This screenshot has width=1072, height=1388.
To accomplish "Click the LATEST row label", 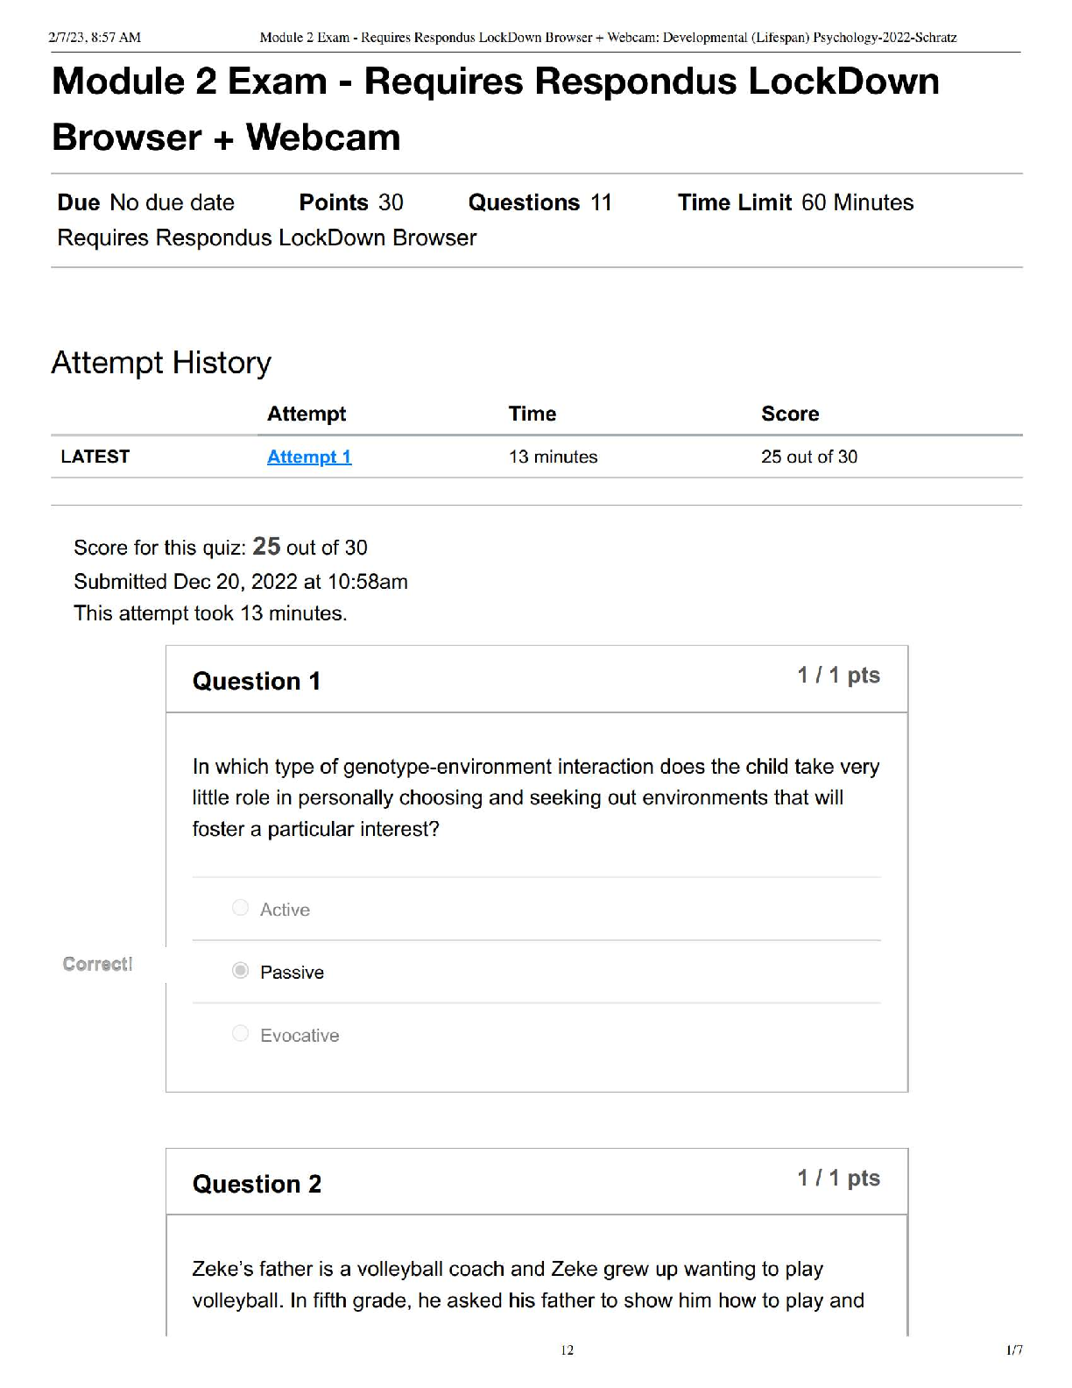I will (x=95, y=457).
